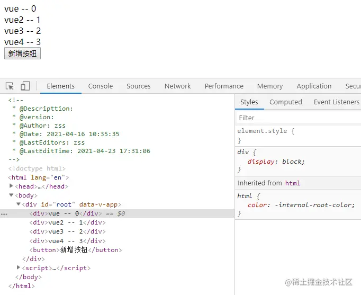Click the div selector in styles pane
This screenshot has height=295, width=361.
pos(243,152)
